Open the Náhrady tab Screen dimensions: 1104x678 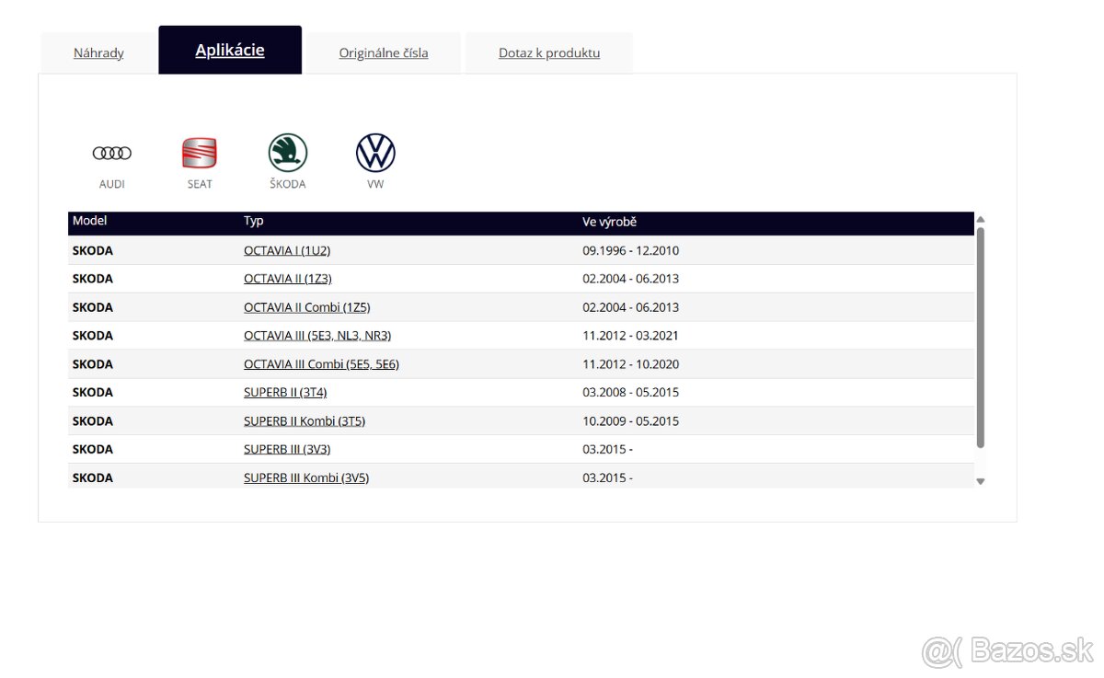98,52
